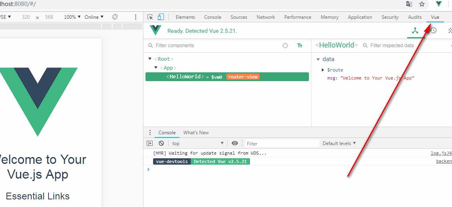The image size is (452, 207).
Task: Switch to the Sources tab
Action: [239, 17]
